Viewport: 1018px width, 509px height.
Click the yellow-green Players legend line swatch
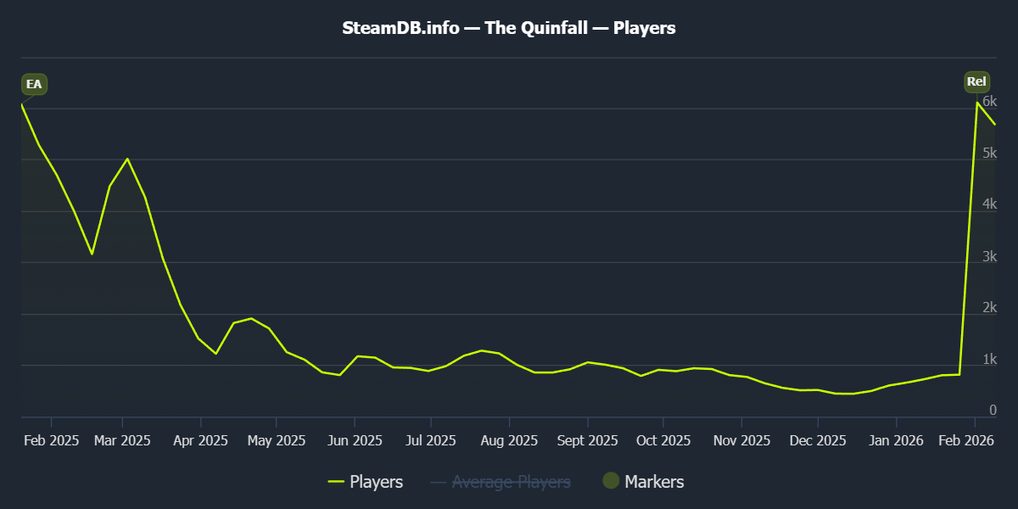tap(336, 482)
